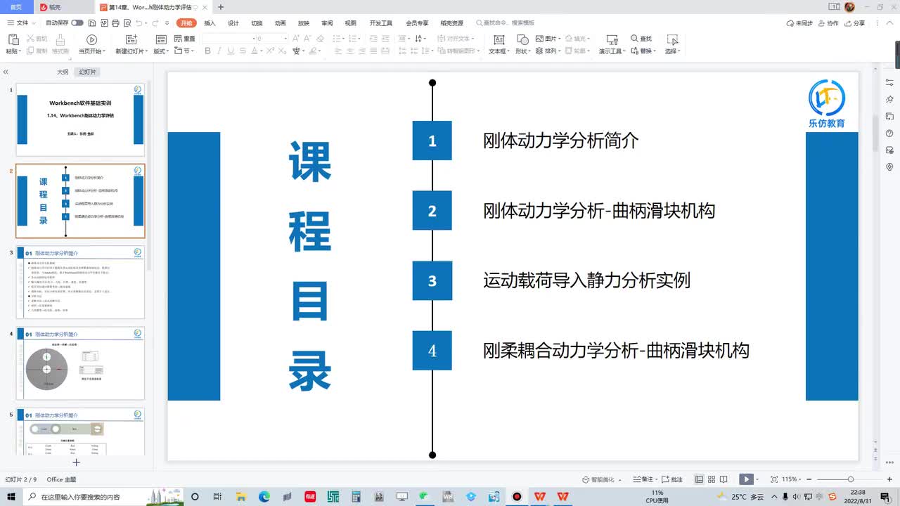The width and height of the screenshot is (900, 506).
Task: Toggle Strikethrough formatting
Action: (x=243, y=51)
